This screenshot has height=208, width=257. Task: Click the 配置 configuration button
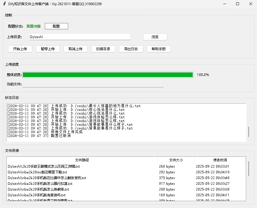pyautogui.click(x=56, y=26)
